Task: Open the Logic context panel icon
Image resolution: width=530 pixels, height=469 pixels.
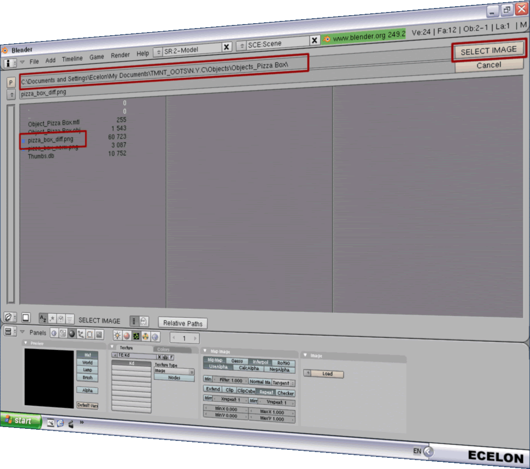Action: pyautogui.click(x=54, y=333)
